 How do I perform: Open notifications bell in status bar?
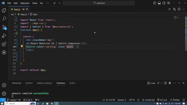184,100
